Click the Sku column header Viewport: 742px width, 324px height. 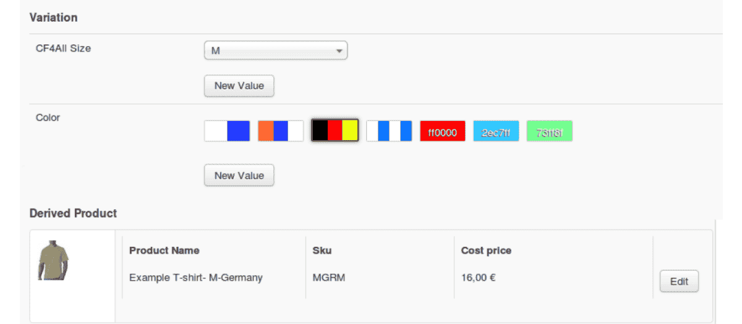point(322,251)
